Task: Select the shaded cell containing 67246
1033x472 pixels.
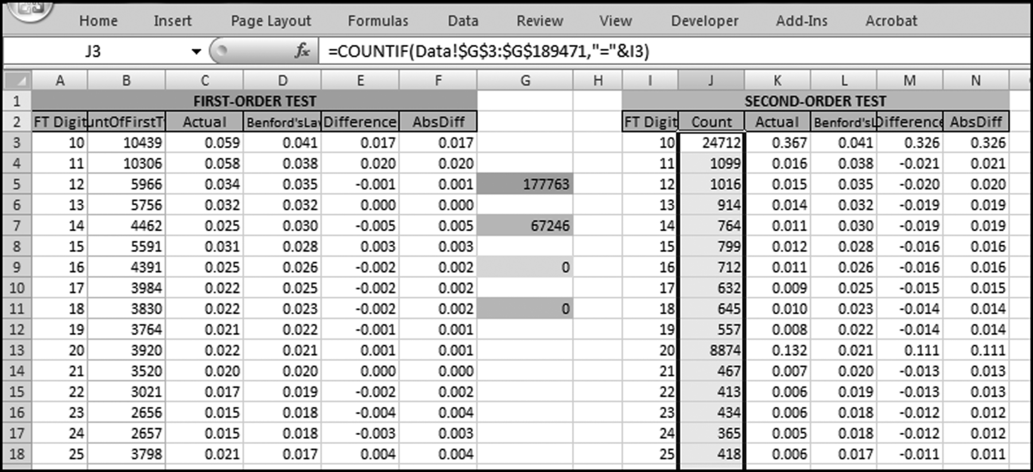Action: pos(525,225)
